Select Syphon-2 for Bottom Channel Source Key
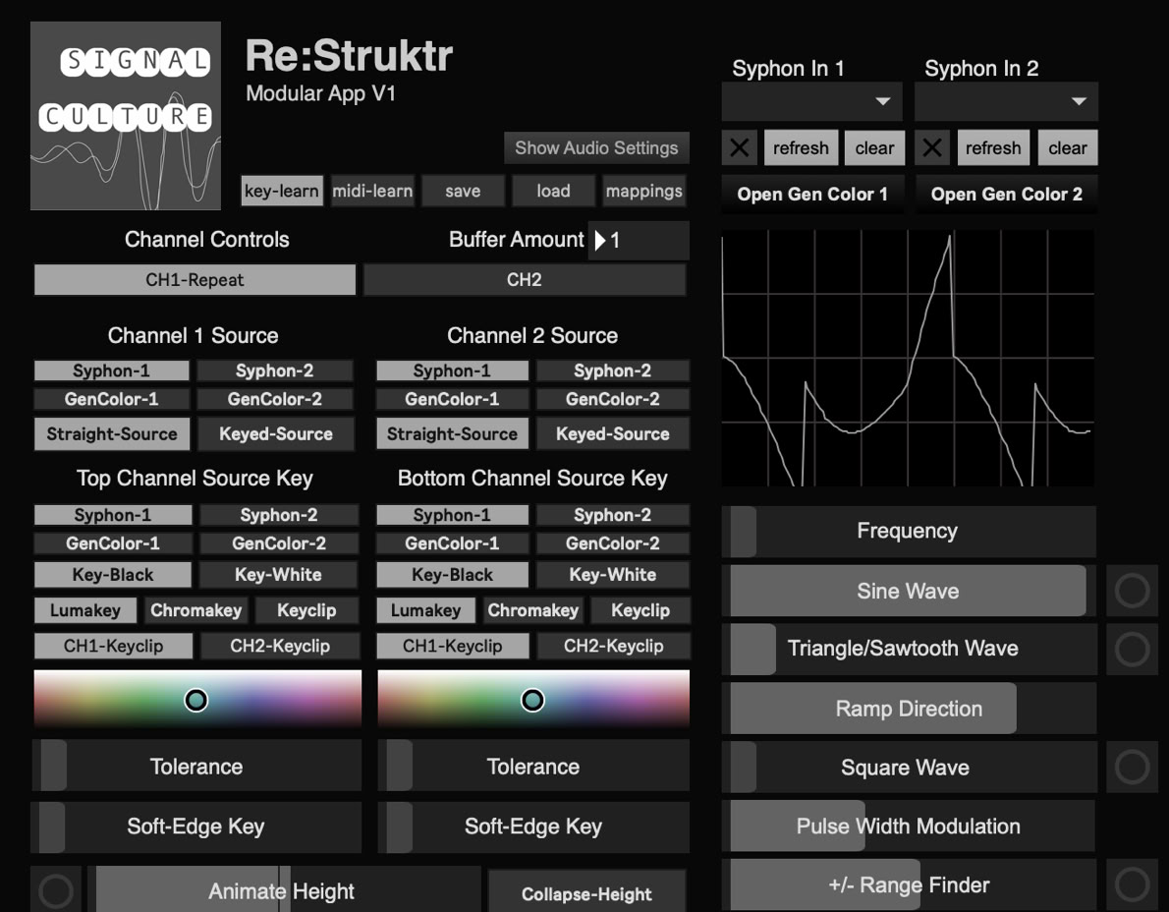 [x=612, y=515]
